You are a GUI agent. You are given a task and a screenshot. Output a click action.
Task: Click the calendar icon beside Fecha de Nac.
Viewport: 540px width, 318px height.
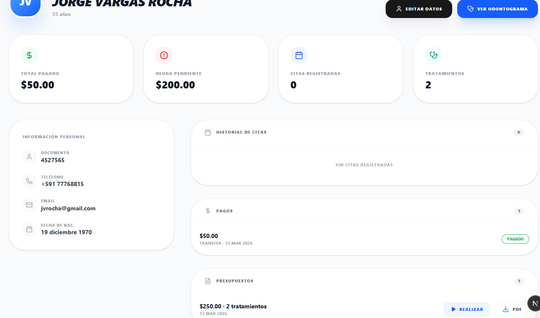[x=29, y=229]
